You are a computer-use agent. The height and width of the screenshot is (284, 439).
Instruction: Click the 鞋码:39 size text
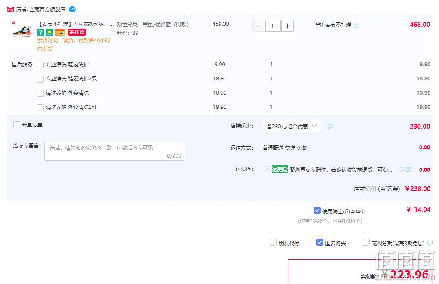tap(127, 33)
